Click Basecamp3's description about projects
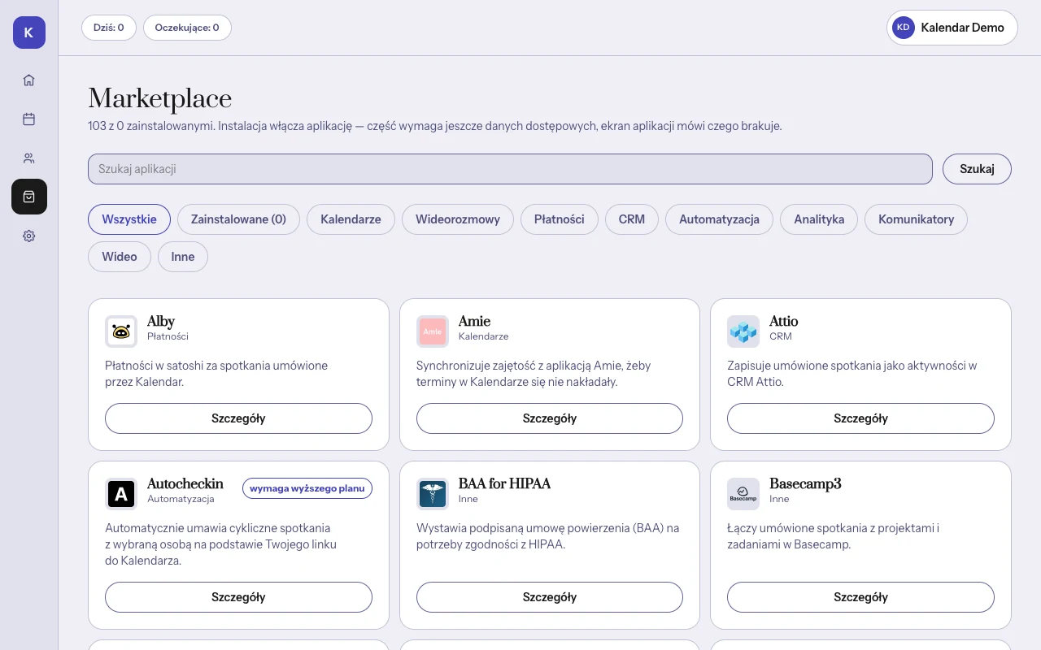 tap(833, 536)
